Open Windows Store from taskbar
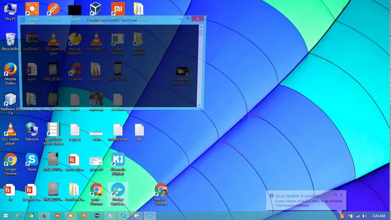The width and height of the screenshot is (391, 220). pyautogui.click(x=31, y=216)
